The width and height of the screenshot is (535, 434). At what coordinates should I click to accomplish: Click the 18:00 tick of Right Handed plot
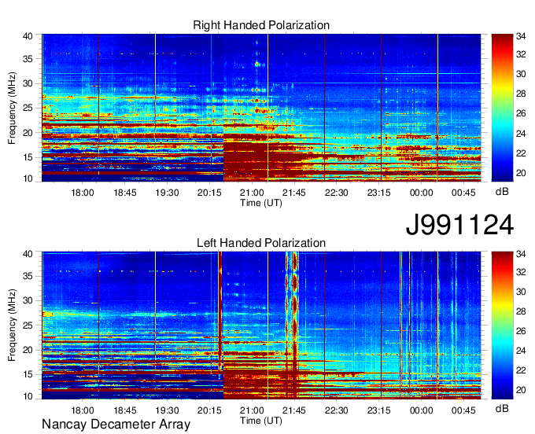[83, 193]
